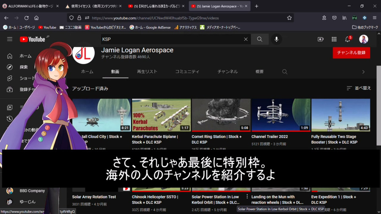Viewport: 381px width, 214px height.
Task: Switch to 使用ライセンス browser tab
Action: tap(94, 6)
